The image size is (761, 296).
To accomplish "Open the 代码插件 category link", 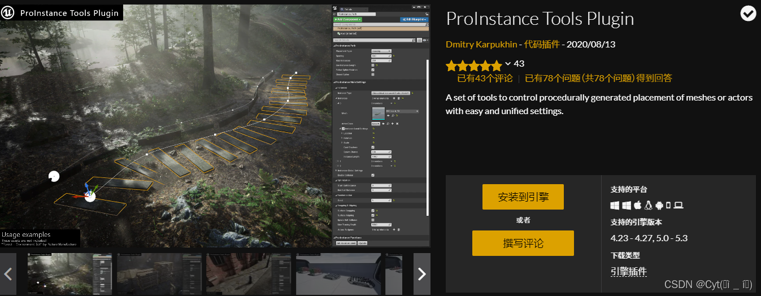I will 542,44.
